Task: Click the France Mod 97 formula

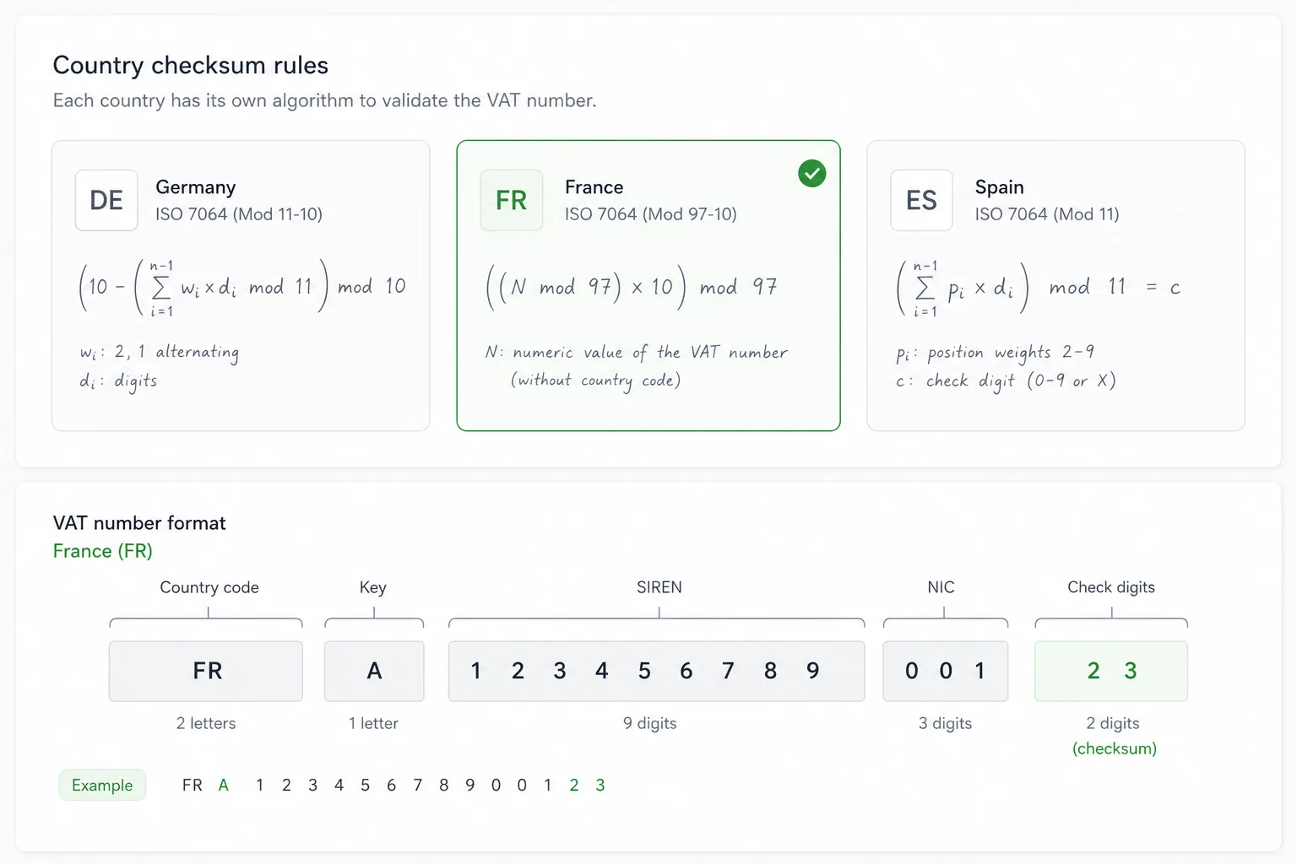Action: [x=632, y=288]
